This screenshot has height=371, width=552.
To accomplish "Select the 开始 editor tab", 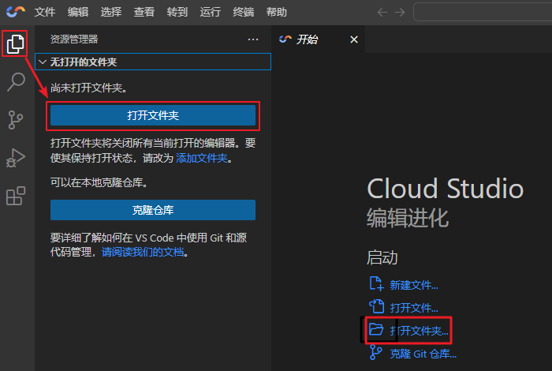I will [x=319, y=39].
